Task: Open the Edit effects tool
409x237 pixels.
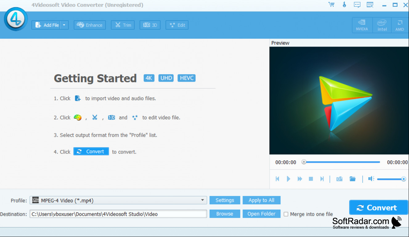Action: pyautogui.click(x=177, y=25)
